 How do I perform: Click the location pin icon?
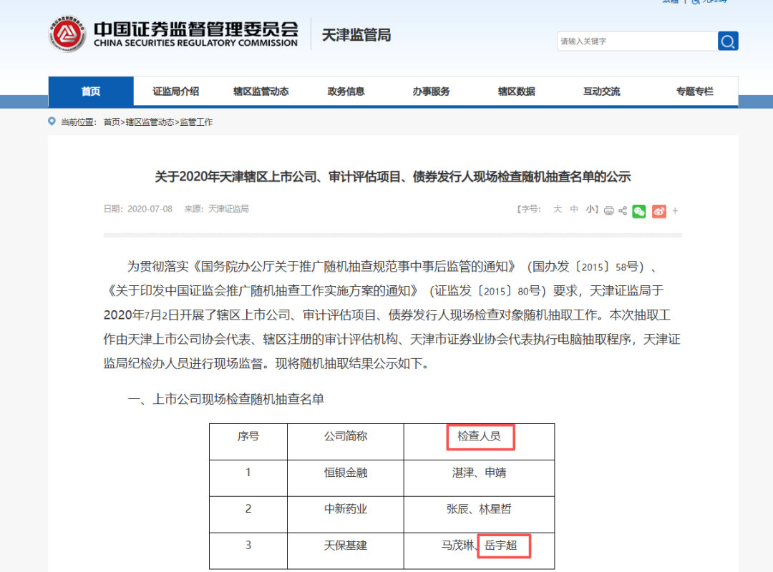52,122
